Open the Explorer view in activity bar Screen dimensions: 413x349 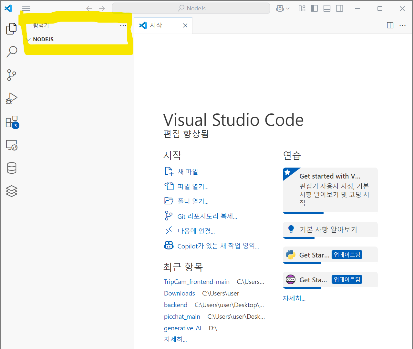[12, 29]
